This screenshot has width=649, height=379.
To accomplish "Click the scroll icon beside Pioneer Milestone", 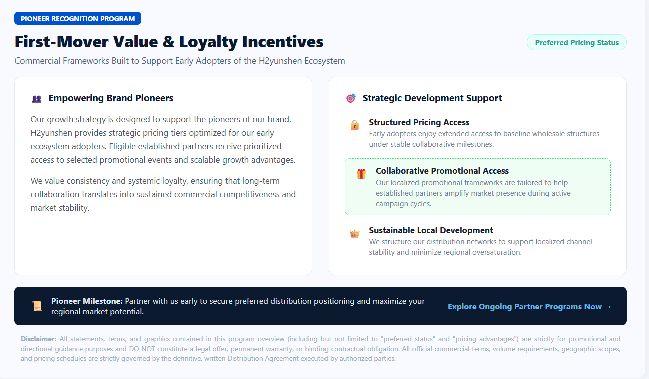I will coord(37,306).
